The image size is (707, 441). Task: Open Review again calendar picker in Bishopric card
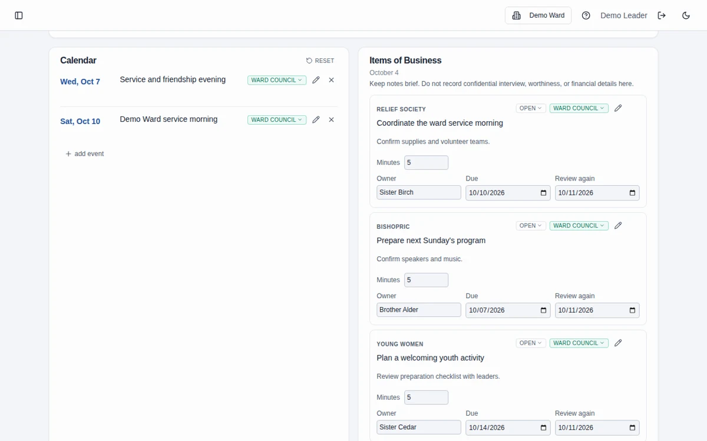pyautogui.click(x=632, y=310)
